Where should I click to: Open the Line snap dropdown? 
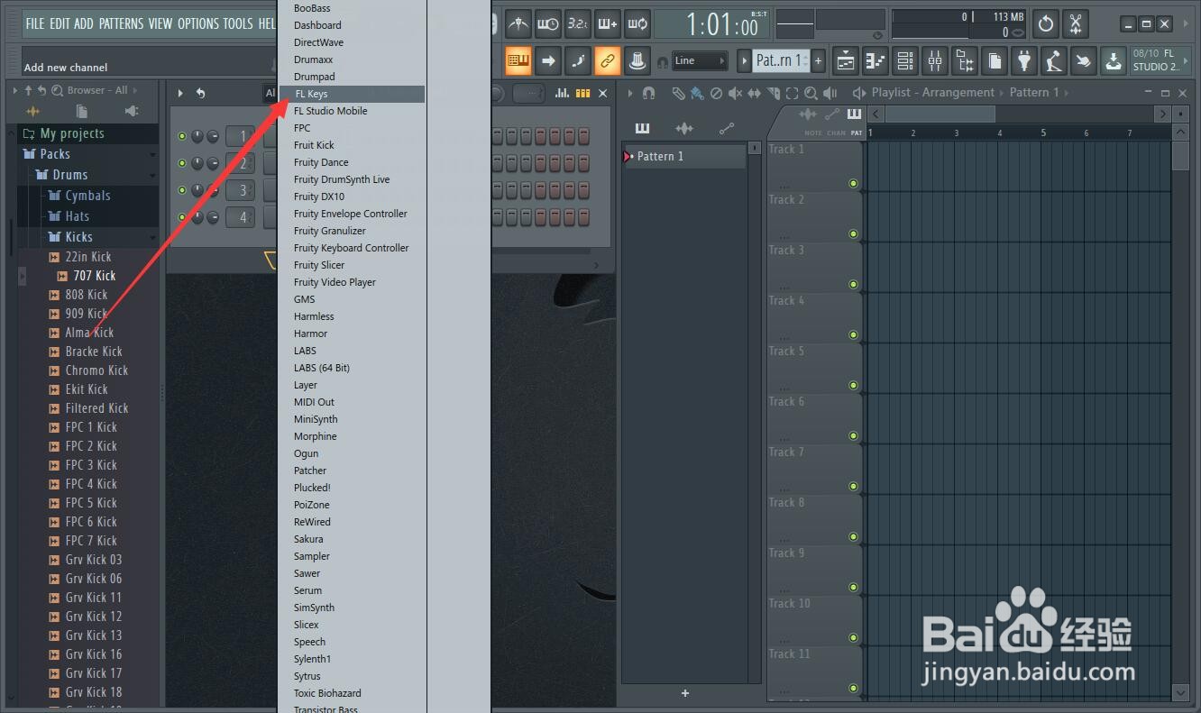pyautogui.click(x=700, y=61)
